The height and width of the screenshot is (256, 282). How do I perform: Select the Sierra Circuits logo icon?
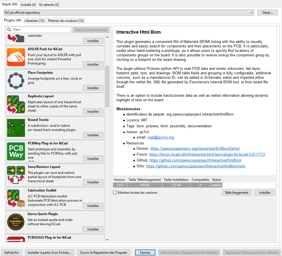(x=16, y=222)
